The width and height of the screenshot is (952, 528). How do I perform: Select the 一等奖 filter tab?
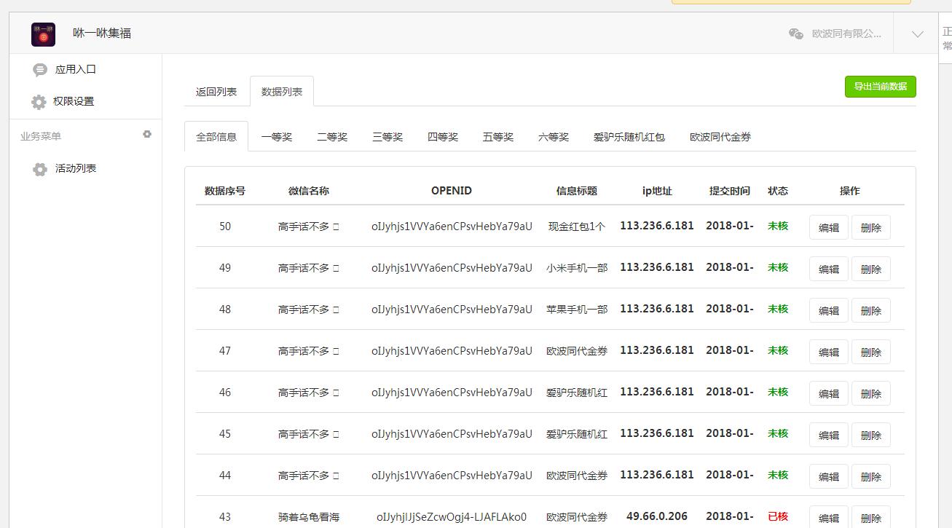tap(277, 137)
